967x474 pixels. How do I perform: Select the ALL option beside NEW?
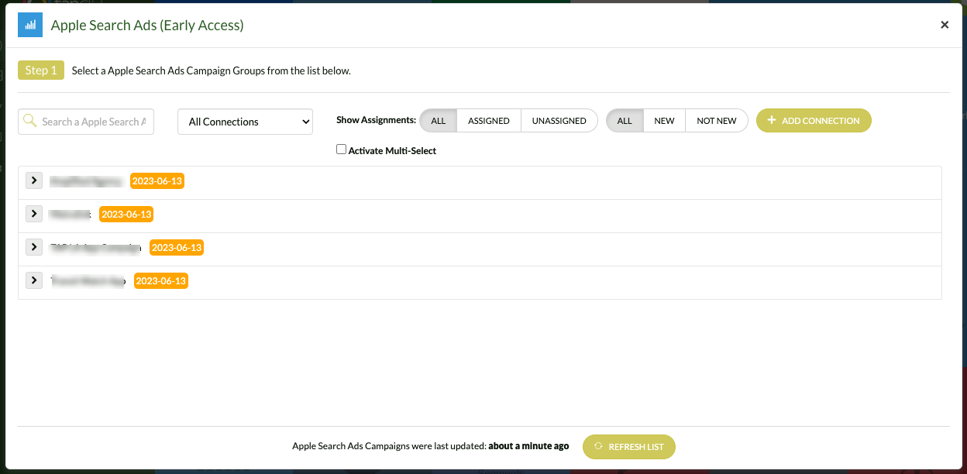point(625,121)
